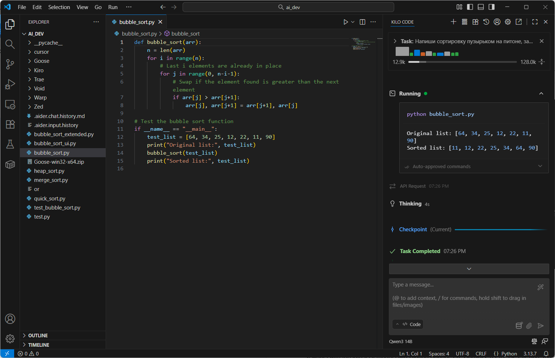
Task: Open Kilo Code settings gear
Action: tap(508, 22)
